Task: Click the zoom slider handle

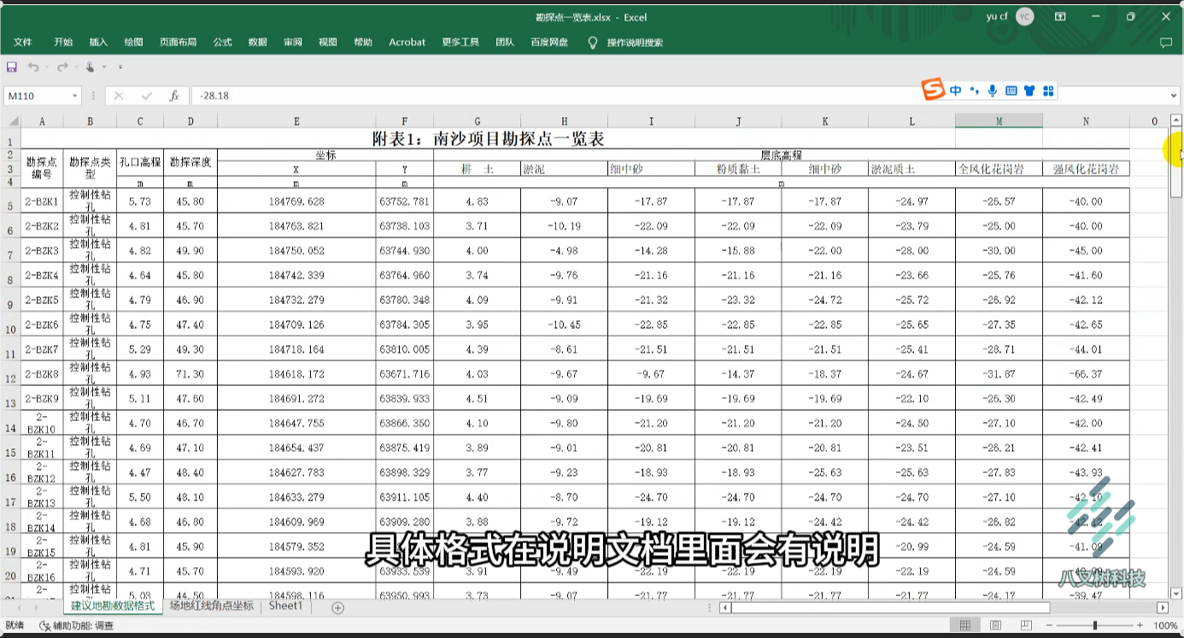Action: (x=1095, y=626)
